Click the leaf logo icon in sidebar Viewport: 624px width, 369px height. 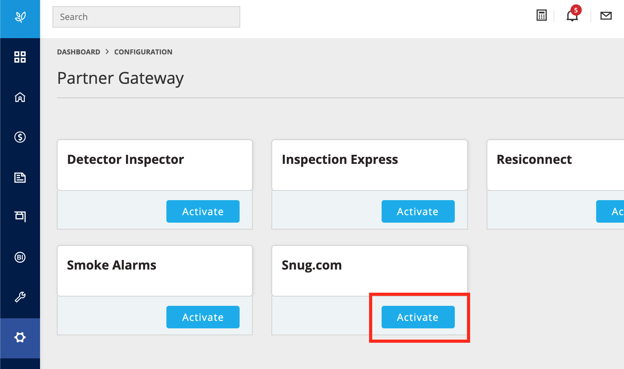point(20,17)
